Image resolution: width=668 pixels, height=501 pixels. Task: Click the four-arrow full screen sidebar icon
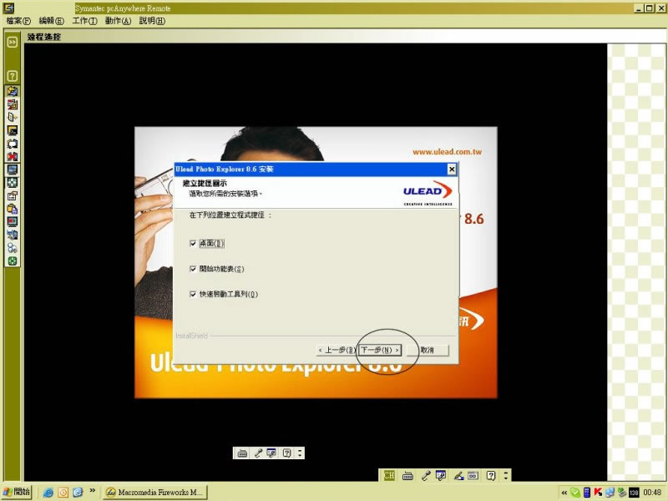tap(13, 183)
